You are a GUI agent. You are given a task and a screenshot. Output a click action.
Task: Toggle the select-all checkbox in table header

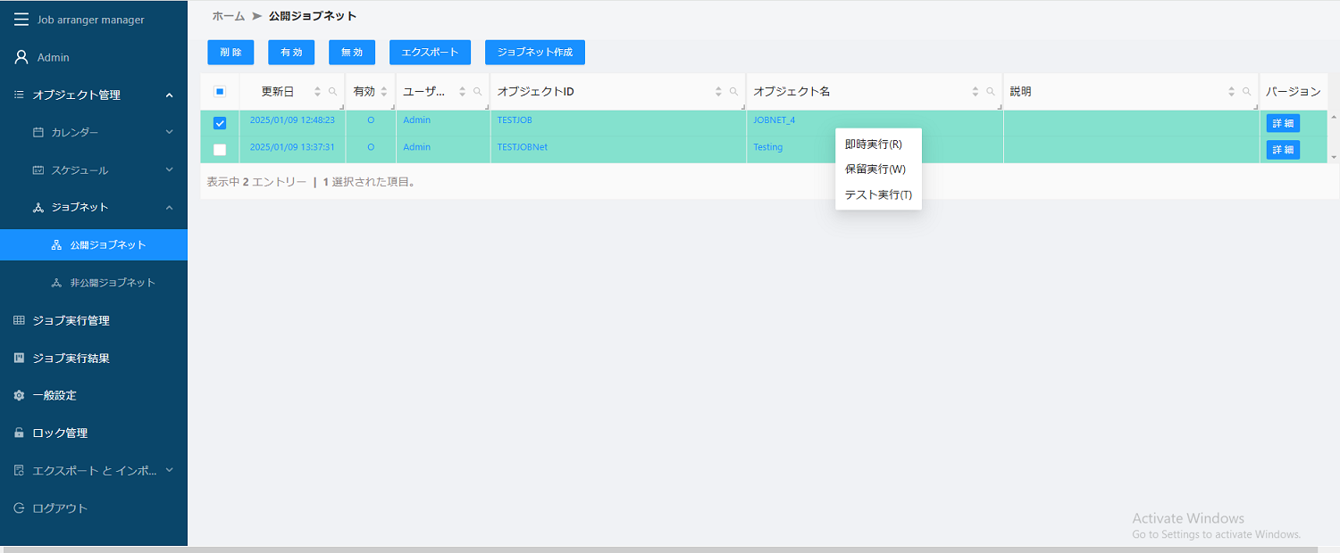(x=220, y=91)
